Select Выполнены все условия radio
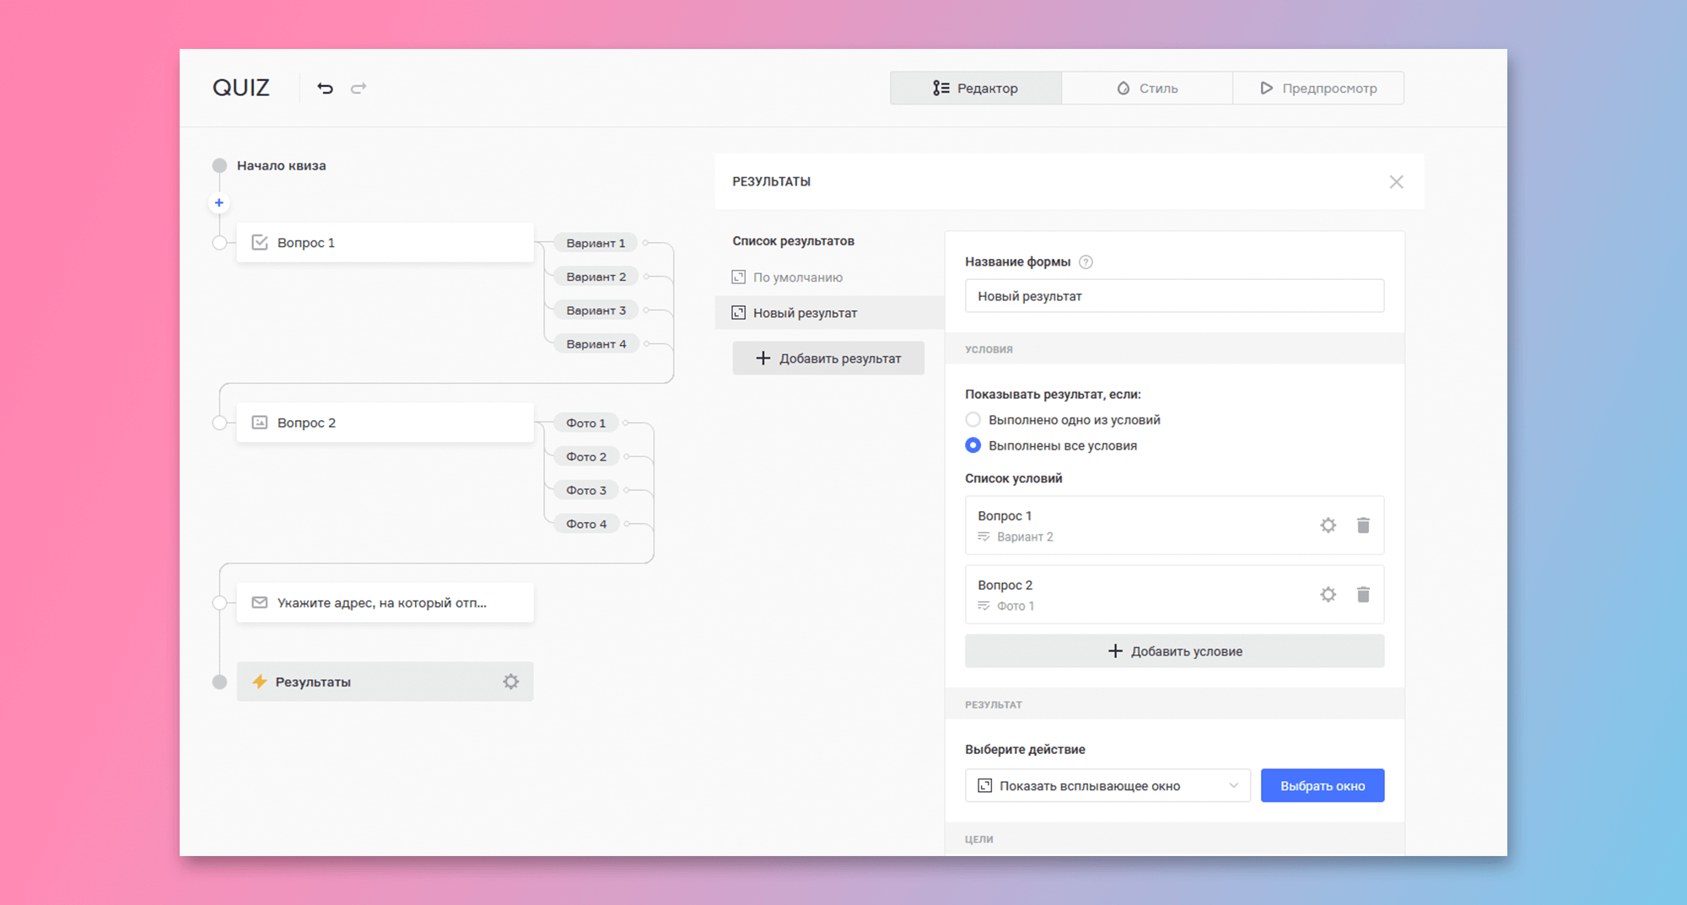The height and width of the screenshot is (905, 1687). coord(973,445)
